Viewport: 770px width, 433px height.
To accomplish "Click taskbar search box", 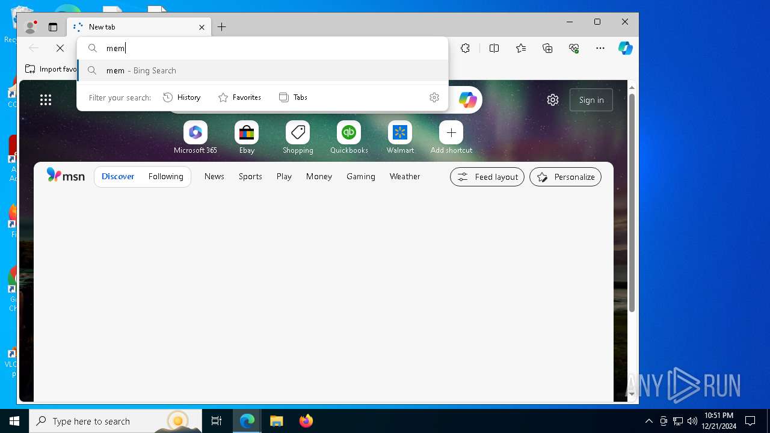I will click(x=115, y=421).
